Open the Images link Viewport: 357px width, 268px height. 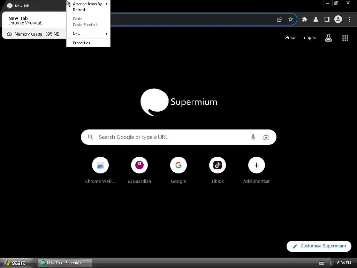pyautogui.click(x=309, y=38)
